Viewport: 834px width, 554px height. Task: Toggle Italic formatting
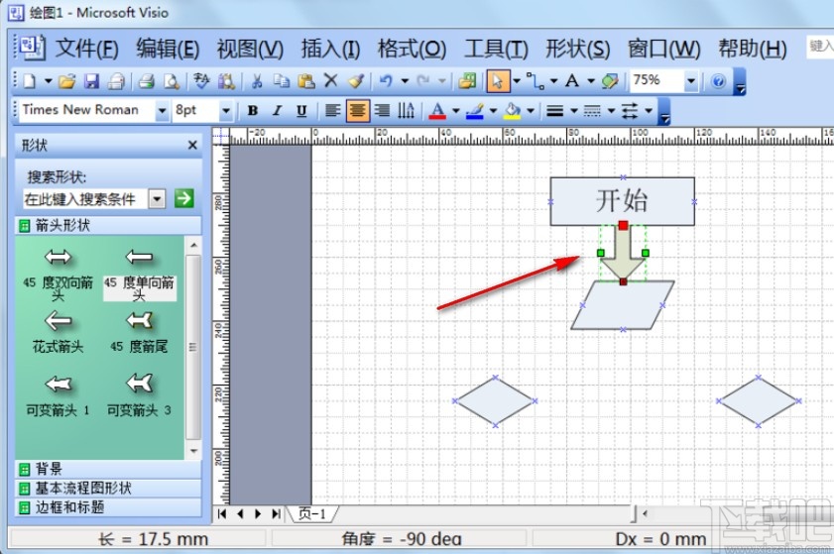(277, 111)
